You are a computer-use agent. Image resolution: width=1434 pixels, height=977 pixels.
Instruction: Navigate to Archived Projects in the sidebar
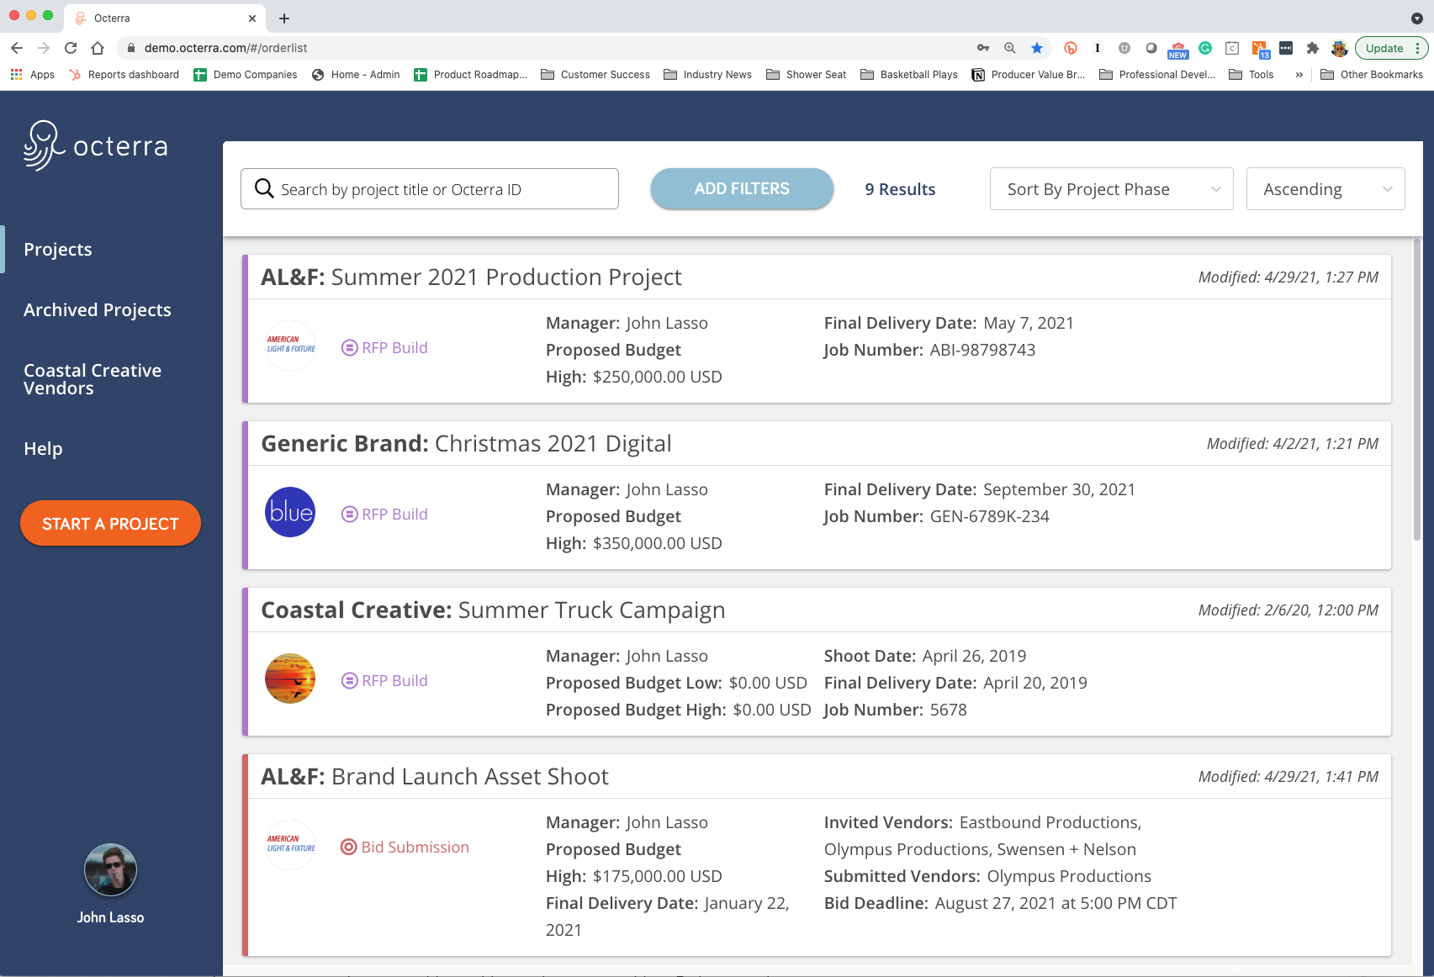click(x=97, y=309)
